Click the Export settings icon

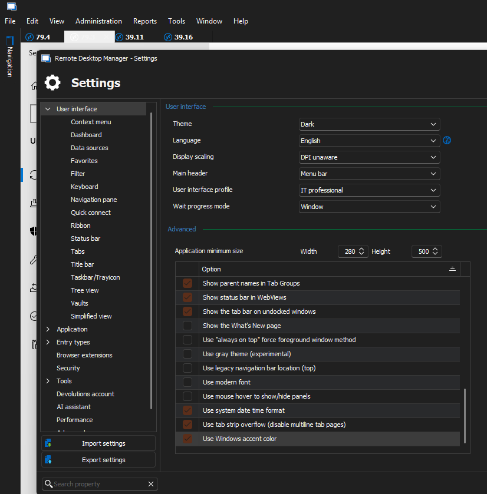48,460
